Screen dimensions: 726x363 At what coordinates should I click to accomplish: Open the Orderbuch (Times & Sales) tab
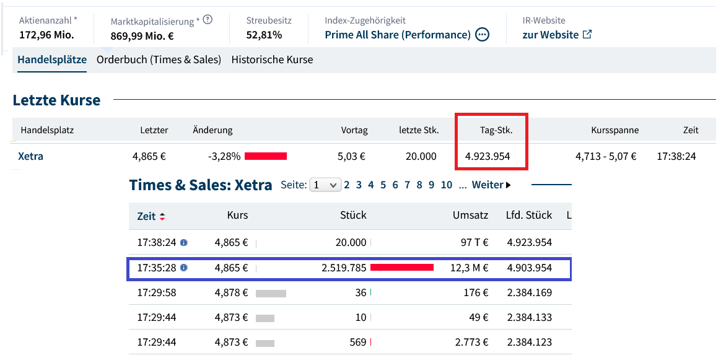[x=159, y=60]
